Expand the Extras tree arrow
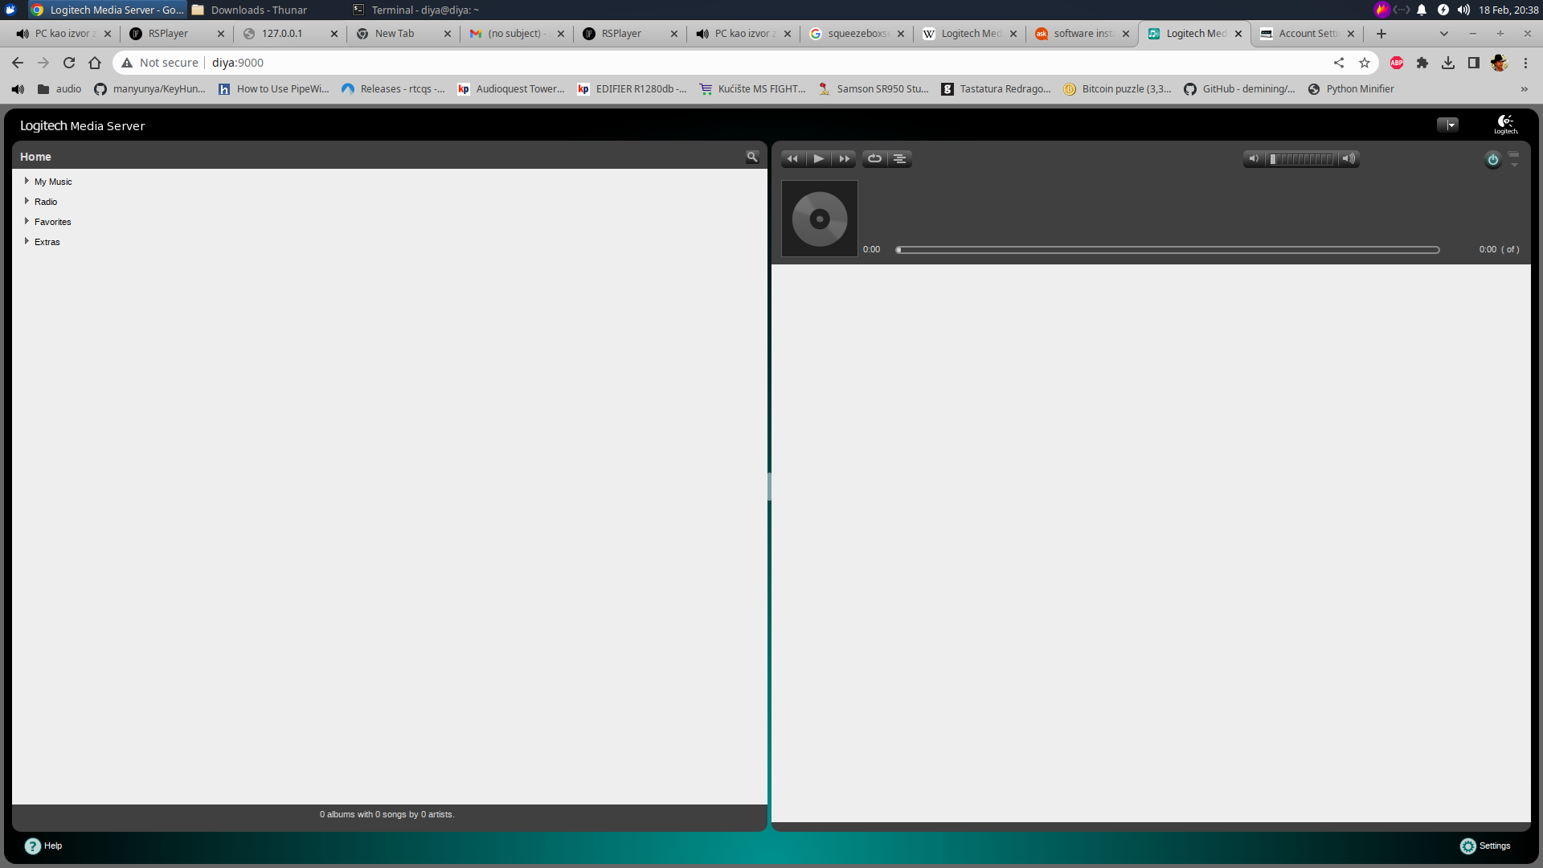This screenshot has height=868, width=1543. 27,241
